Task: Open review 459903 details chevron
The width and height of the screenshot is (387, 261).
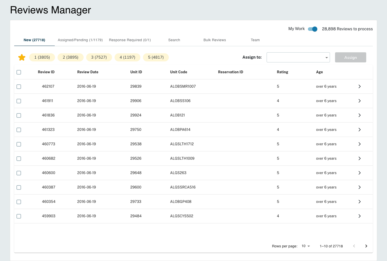Action: tap(359, 216)
